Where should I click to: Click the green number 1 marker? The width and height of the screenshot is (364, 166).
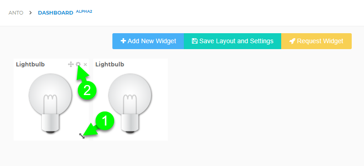click(105, 121)
